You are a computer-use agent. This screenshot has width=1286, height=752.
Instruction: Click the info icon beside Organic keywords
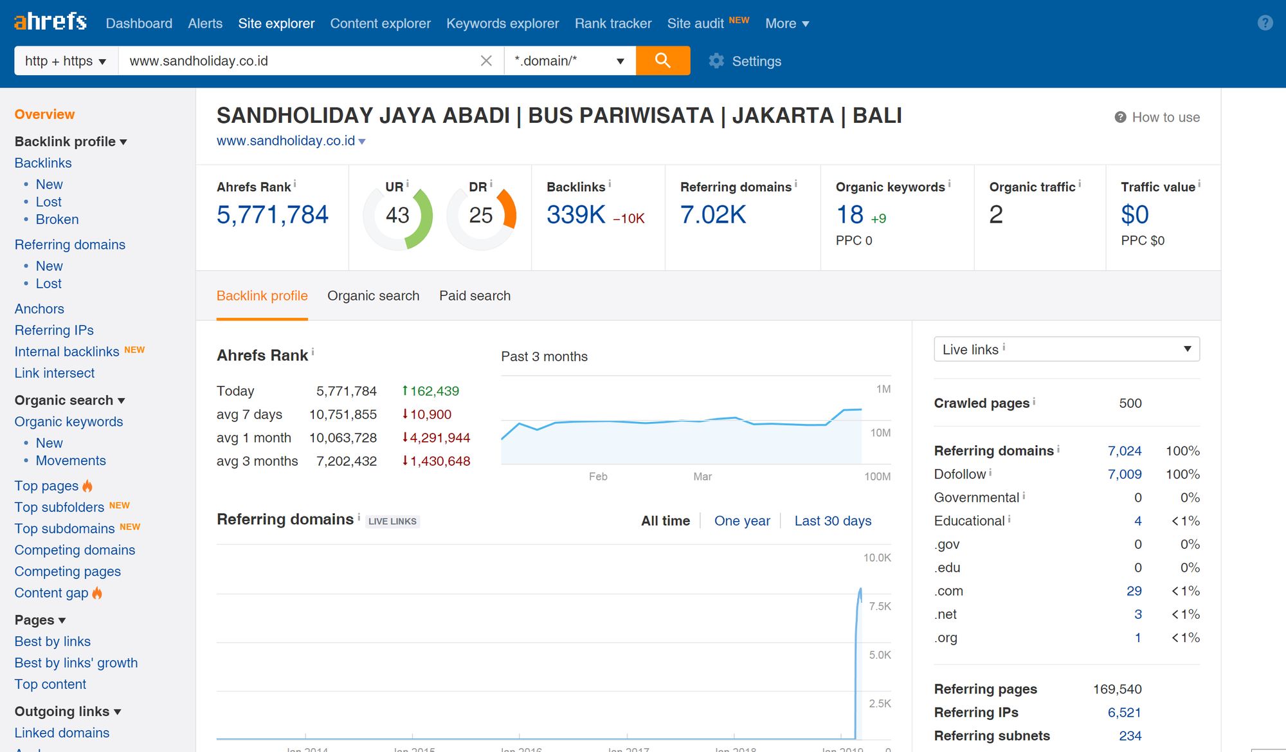[949, 184]
